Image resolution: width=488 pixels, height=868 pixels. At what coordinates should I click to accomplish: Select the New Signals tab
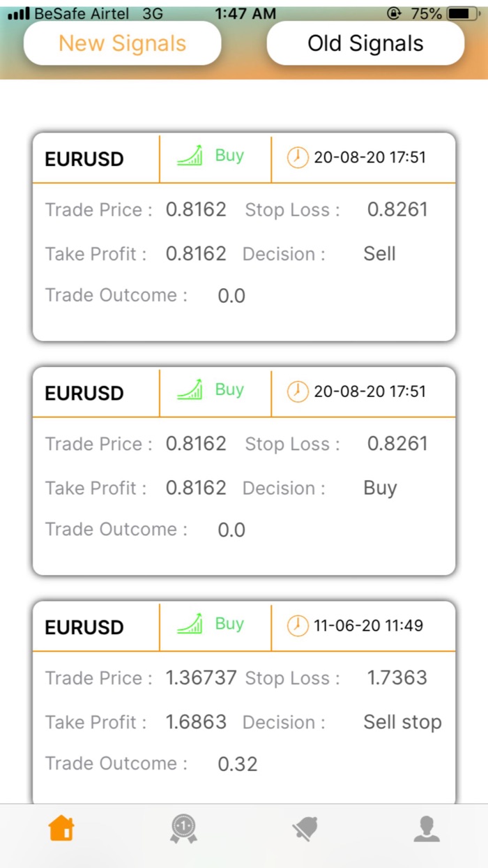click(x=123, y=43)
